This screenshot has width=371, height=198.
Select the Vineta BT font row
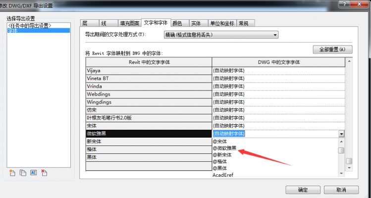point(149,78)
